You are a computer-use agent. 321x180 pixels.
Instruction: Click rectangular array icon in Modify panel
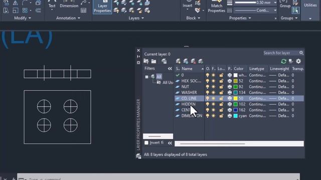25,10
